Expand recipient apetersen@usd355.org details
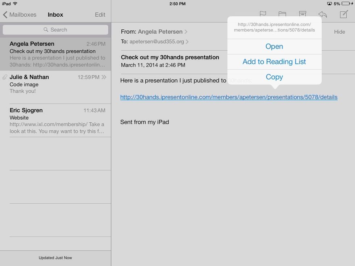This screenshot has height=266, width=355. [x=159, y=42]
